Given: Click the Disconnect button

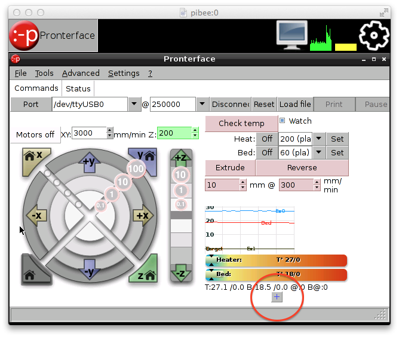Looking at the screenshot, I should click(x=231, y=104).
